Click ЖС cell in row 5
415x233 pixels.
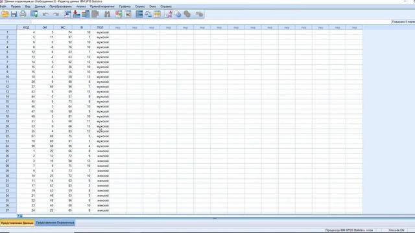(63, 52)
